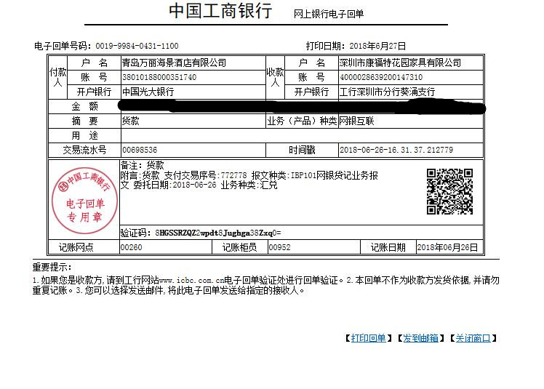This screenshot has height=389, width=544.
Task: Click the 网银互联 business type value
Action: point(356,121)
